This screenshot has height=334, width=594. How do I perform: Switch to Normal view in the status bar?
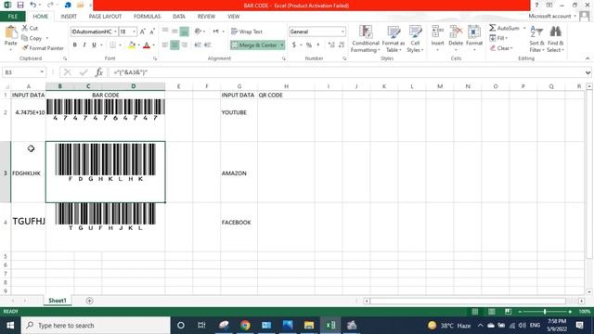474,312
